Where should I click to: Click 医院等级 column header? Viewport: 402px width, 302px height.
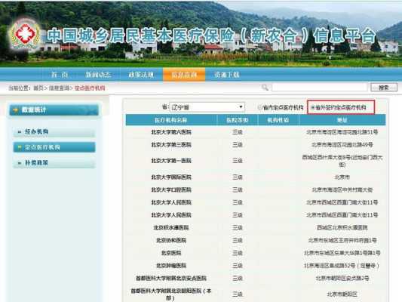click(237, 120)
